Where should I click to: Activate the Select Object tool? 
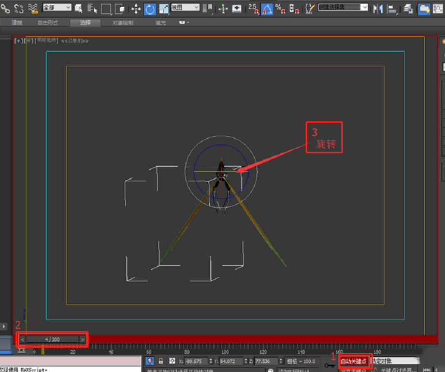point(79,9)
